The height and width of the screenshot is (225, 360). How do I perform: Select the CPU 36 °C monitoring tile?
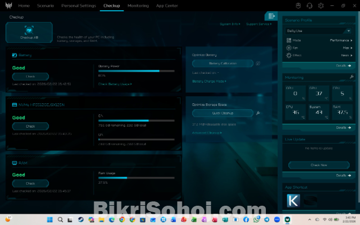[x=295, y=112]
